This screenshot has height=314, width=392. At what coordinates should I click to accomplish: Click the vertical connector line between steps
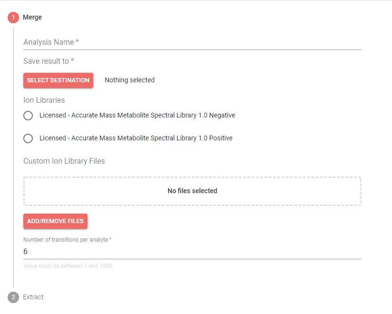(13, 157)
